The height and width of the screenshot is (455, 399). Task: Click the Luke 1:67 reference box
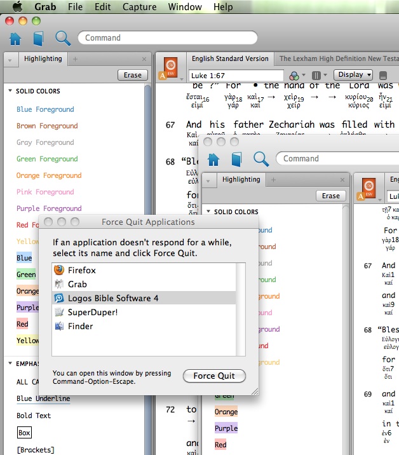click(x=236, y=76)
